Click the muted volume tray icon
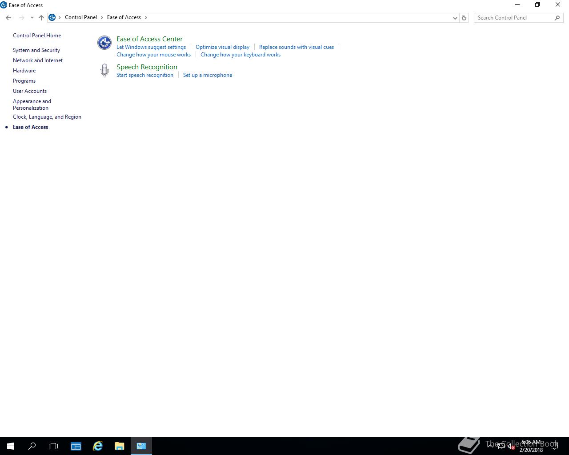This screenshot has width=569, height=455. [x=511, y=447]
